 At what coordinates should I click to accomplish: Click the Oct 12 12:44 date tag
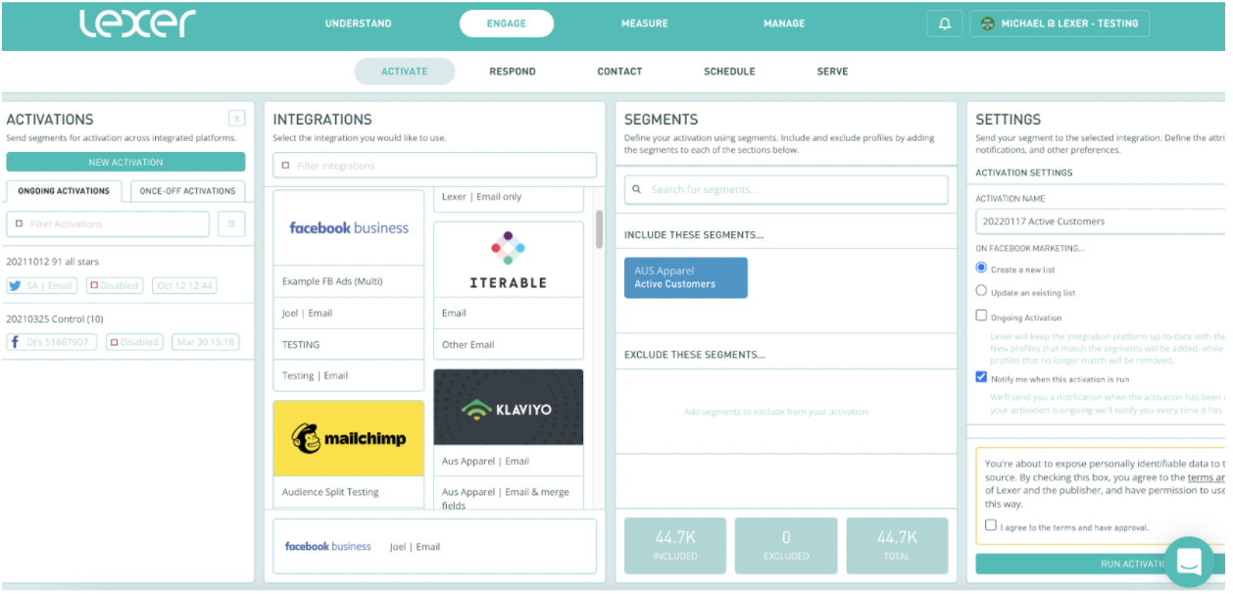point(184,285)
